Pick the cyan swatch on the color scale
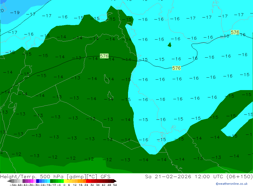Image resolution: width=253 pixels, height=186 pixels. (x=49, y=181)
